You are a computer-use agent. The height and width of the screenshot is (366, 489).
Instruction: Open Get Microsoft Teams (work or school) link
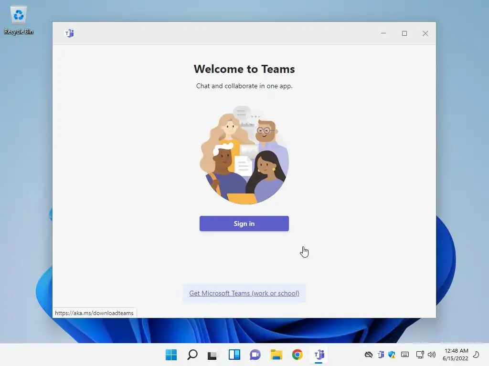(244, 293)
